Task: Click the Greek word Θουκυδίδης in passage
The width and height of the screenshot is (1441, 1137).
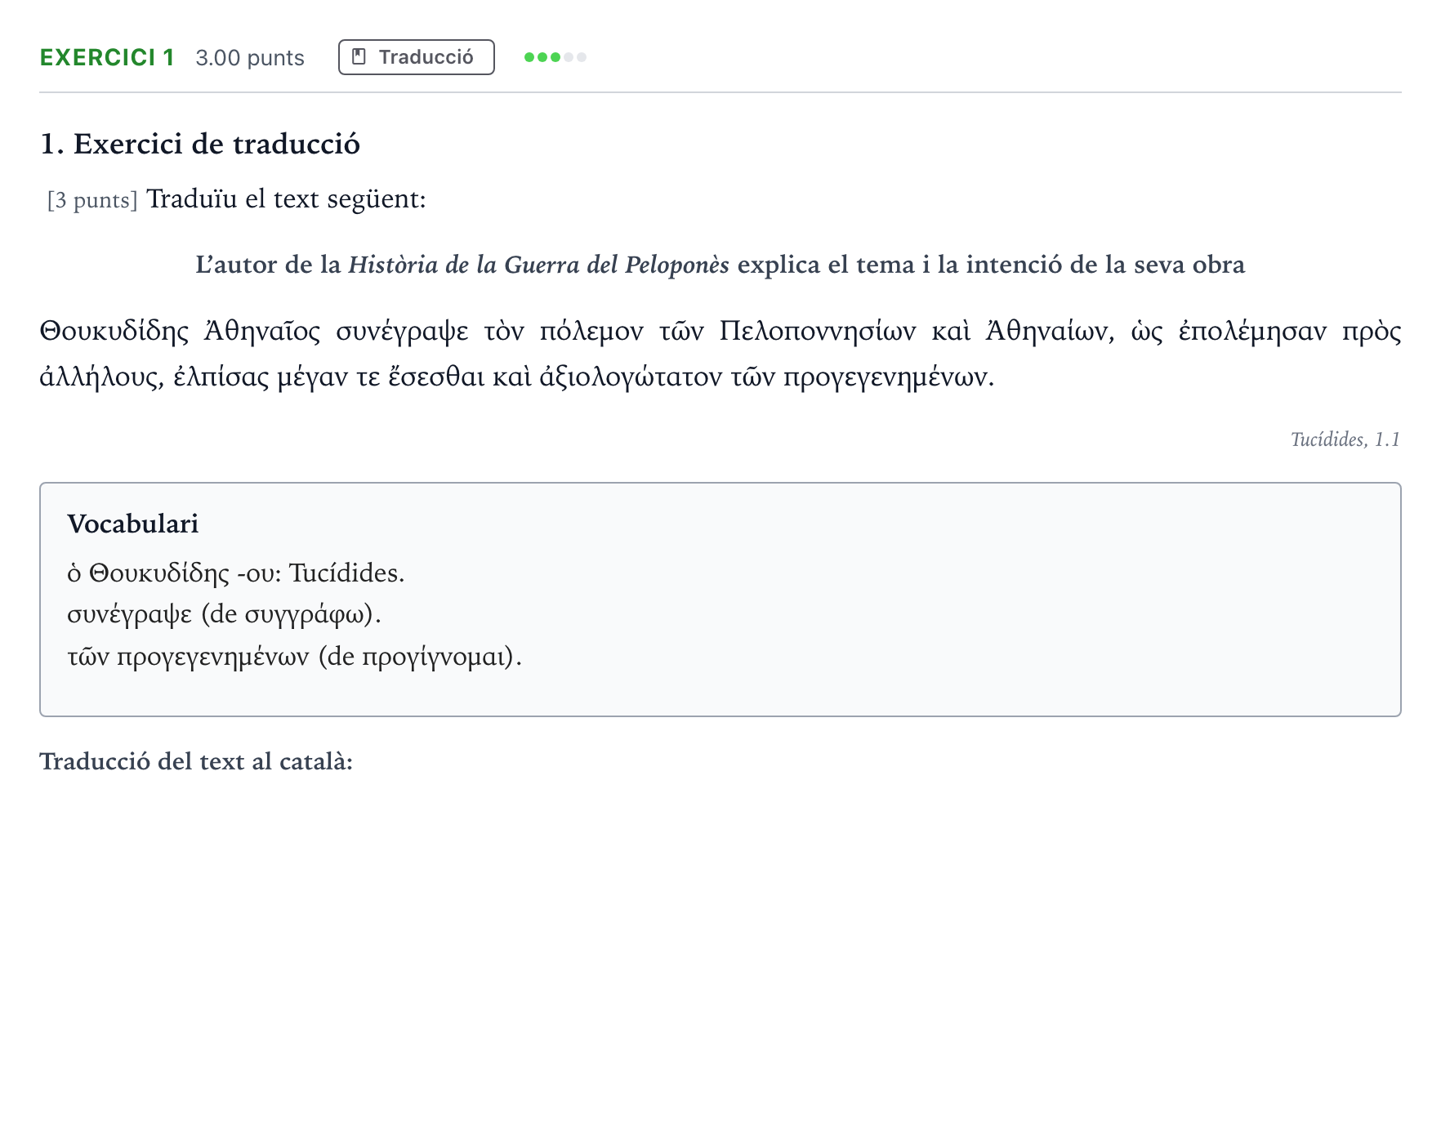Action: click(114, 332)
